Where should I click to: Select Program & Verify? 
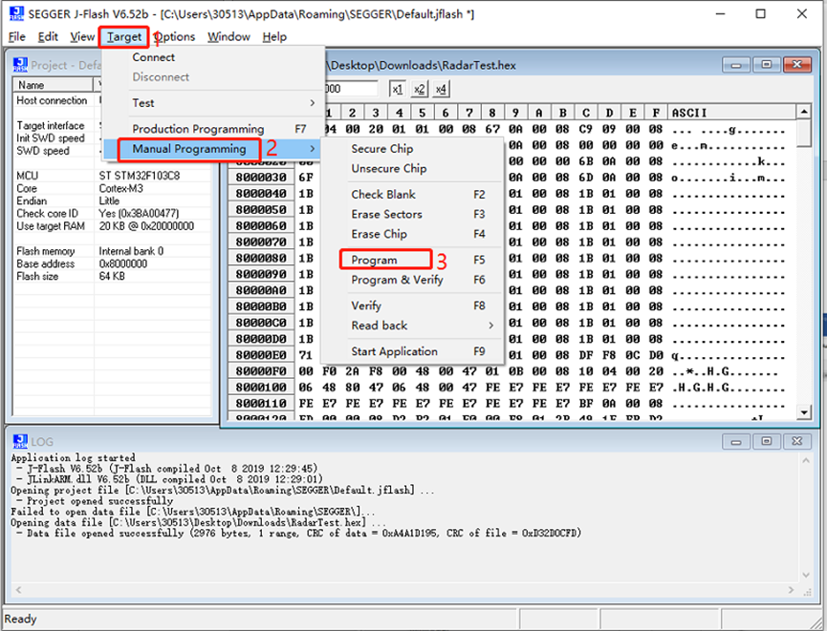[x=411, y=280]
